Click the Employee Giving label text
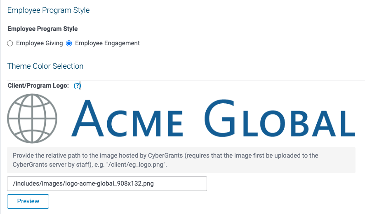365x214 pixels. (39, 43)
